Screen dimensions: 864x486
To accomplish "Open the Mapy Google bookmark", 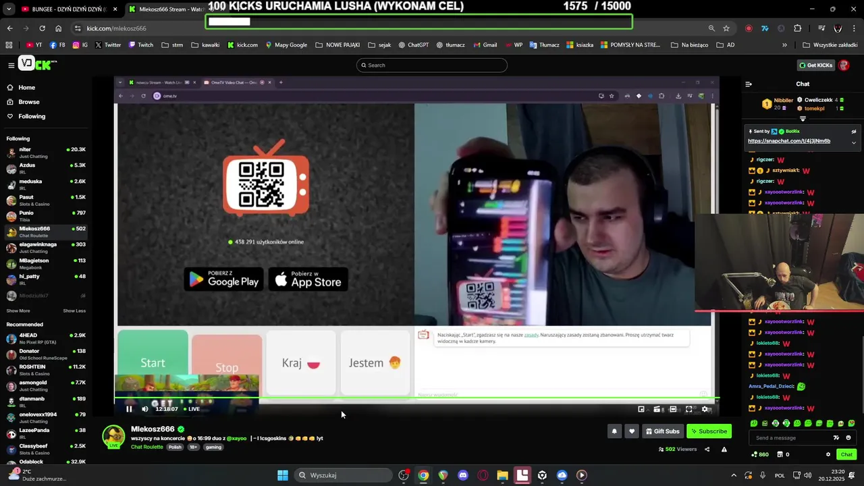I will coord(286,45).
